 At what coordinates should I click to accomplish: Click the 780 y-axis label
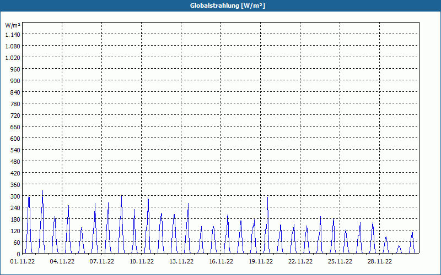click(15, 104)
